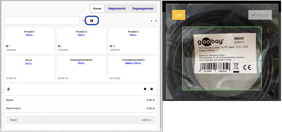Click the 30 kr. price on Vare1
282x132 pixels.
tap(29, 64)
